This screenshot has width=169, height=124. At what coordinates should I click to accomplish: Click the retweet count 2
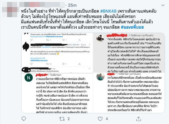69,119
